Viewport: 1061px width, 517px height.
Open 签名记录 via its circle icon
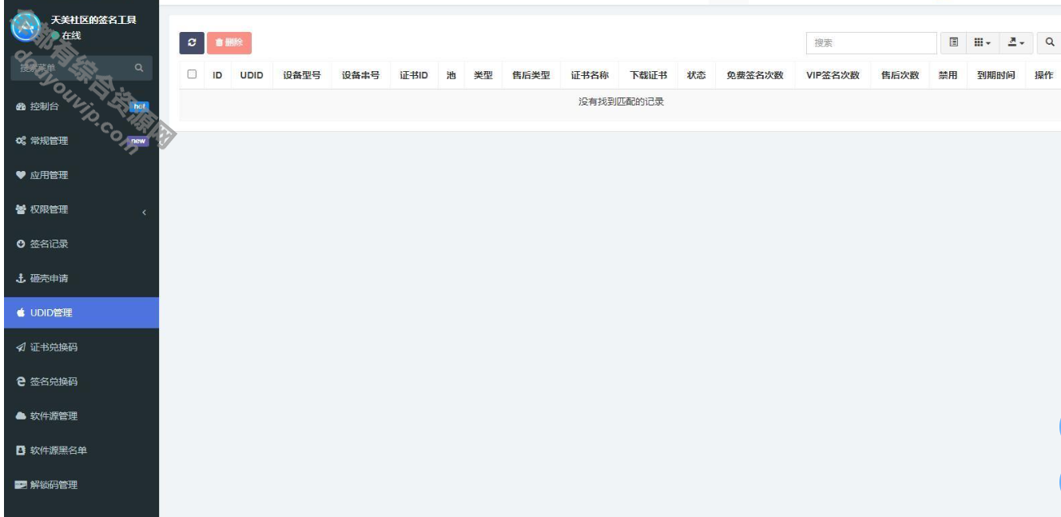point(22,244)
